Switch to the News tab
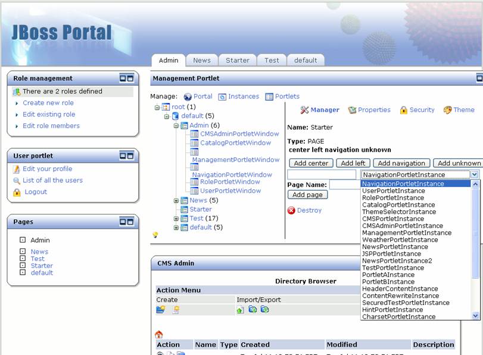 [202, 60]
